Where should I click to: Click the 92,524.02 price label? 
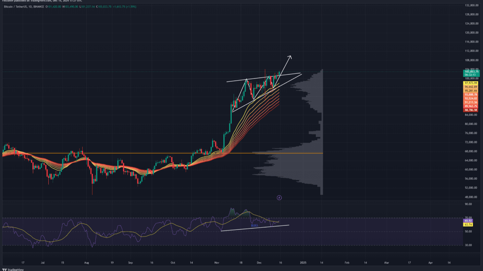click(471, 99)
